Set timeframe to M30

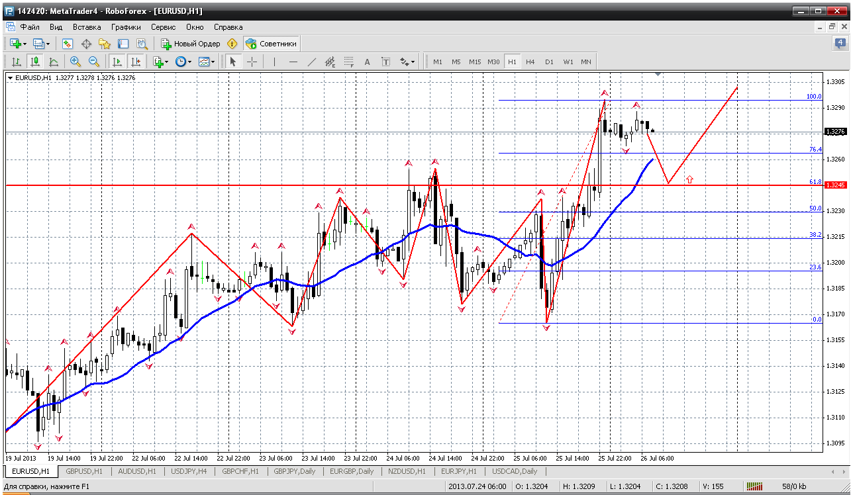(x=493, y=62)
